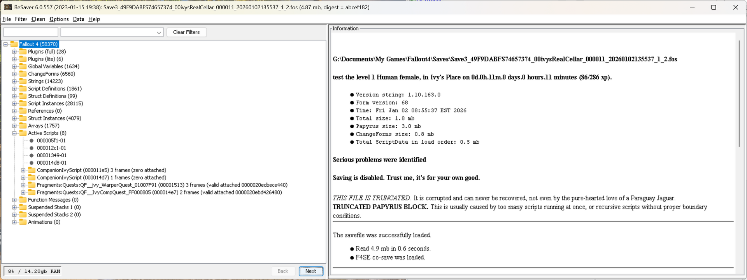Select the Strings (14223) tree row
The image size is (747, 280).
(x=45, y=81)
